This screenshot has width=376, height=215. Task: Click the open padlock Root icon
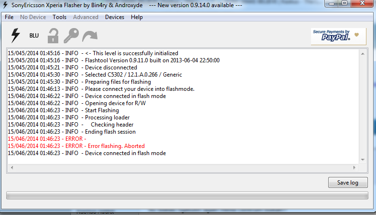[53, 36]
